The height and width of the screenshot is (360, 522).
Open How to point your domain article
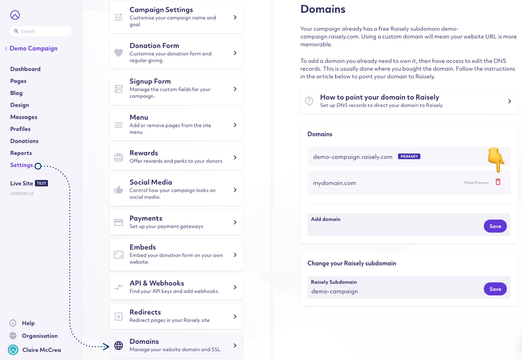click(409, 101)
